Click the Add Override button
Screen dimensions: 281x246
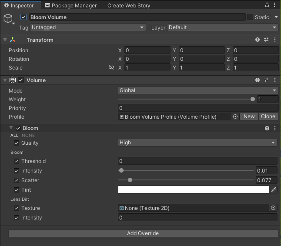point(143,233)
